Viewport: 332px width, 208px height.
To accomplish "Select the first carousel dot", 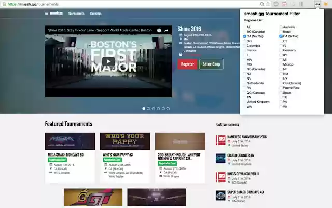I will [x=144, y=109].
